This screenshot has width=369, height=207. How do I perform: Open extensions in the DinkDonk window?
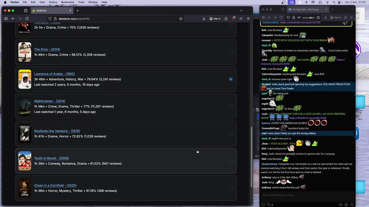[226, 19]
